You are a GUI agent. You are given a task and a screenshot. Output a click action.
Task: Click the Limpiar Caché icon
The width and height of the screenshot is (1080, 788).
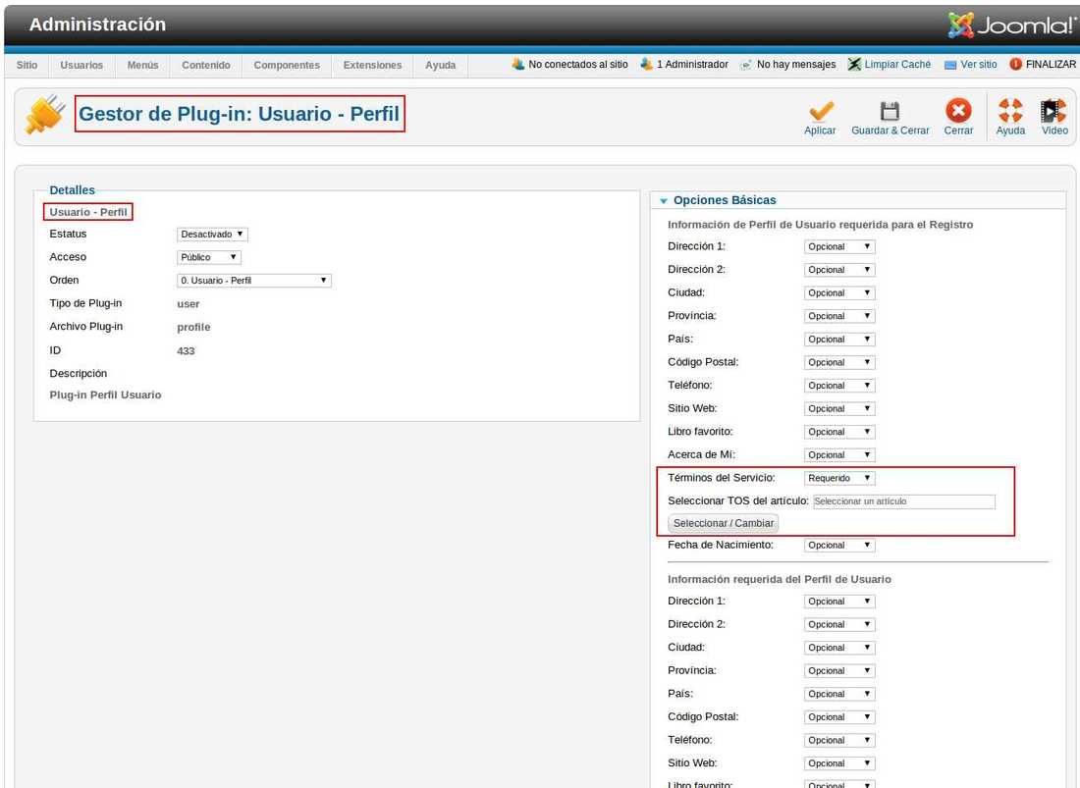(854, 64)
